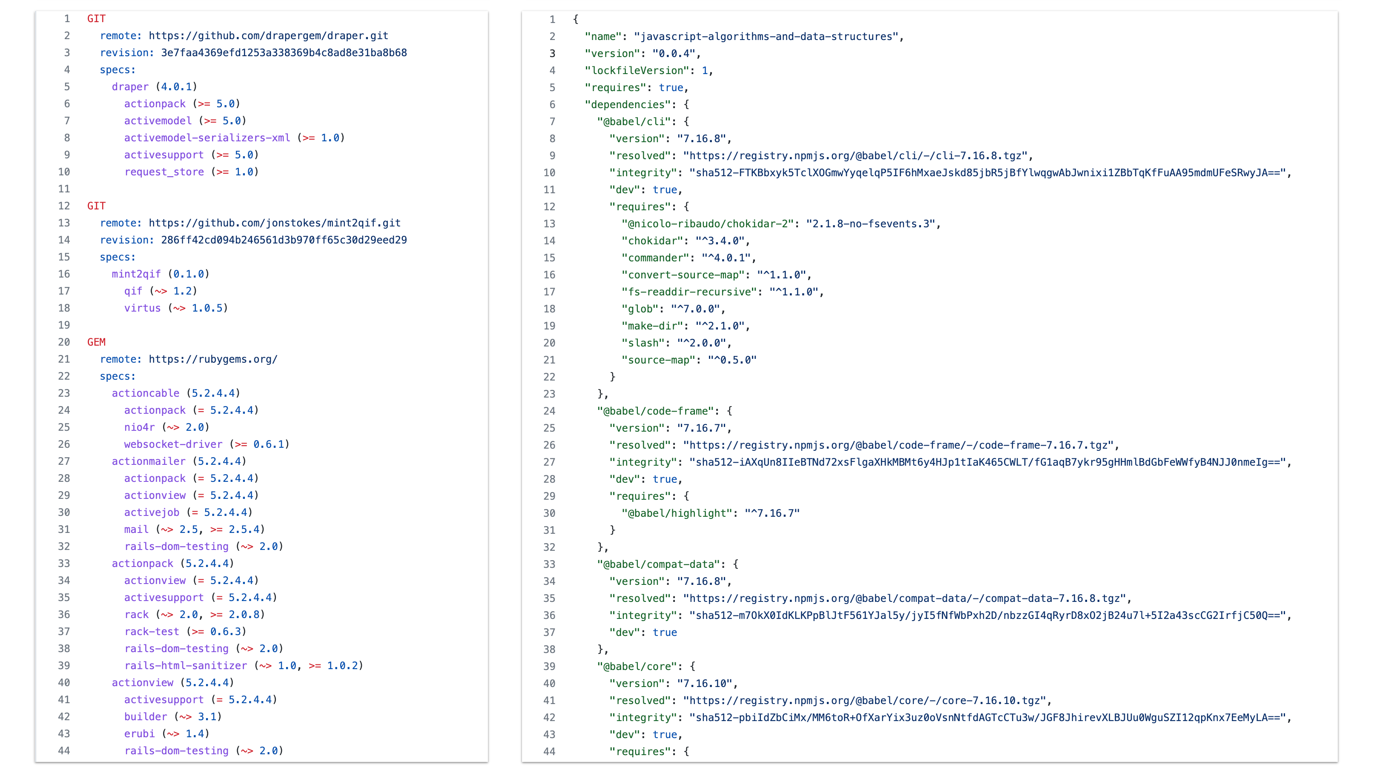Click the mint2qif.git remote URL
The height and width of the screenshot is (773, 1374).
pos(275,223)
